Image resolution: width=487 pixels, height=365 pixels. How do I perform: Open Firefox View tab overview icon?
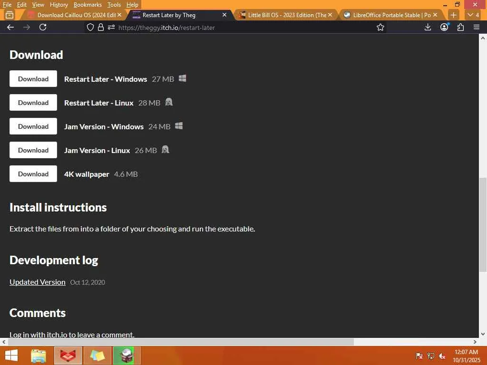coord(10,15)
